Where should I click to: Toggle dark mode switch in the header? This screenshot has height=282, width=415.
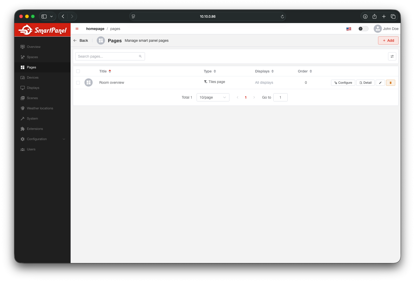pyautogui.click(x=363, y=29)
